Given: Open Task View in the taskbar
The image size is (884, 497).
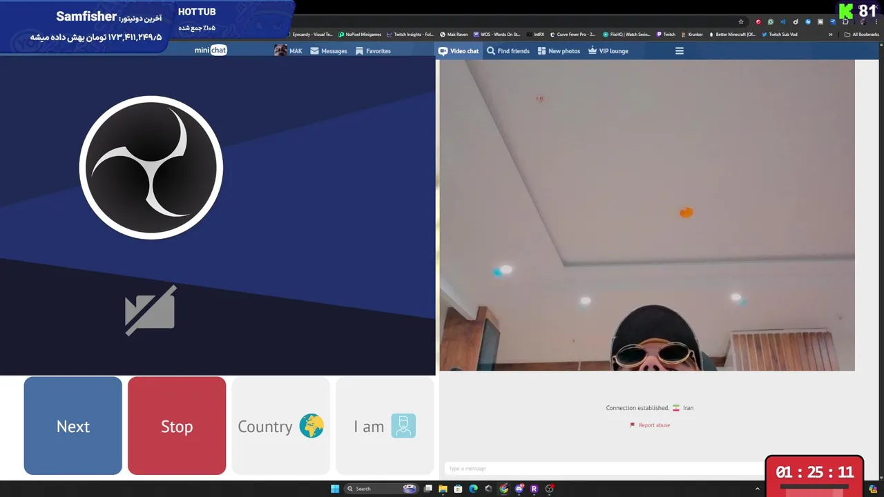Looking at the screenshot, I should pos(428,489).
